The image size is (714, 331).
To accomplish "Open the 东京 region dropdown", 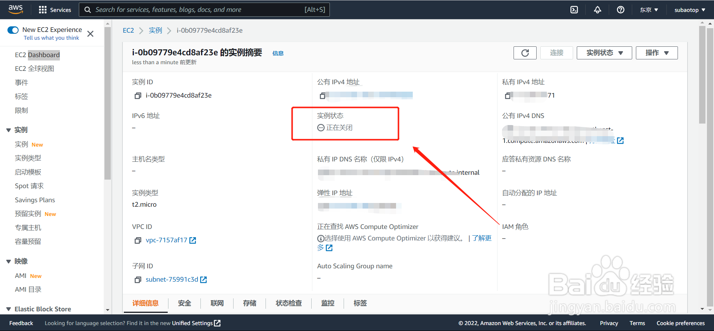I will coord(649,10).
